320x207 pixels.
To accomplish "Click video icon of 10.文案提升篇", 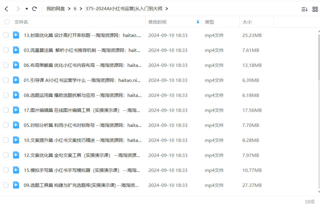I will pyautogui.click(x=16, y=140).
